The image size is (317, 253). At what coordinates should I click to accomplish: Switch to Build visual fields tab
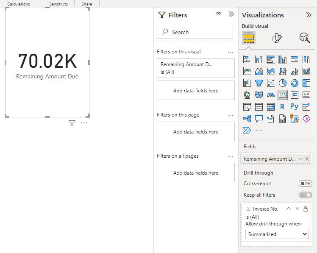[x=249, y=38]
